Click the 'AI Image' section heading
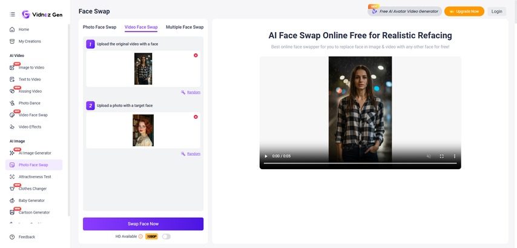517x248 pixels. point(17,141)
